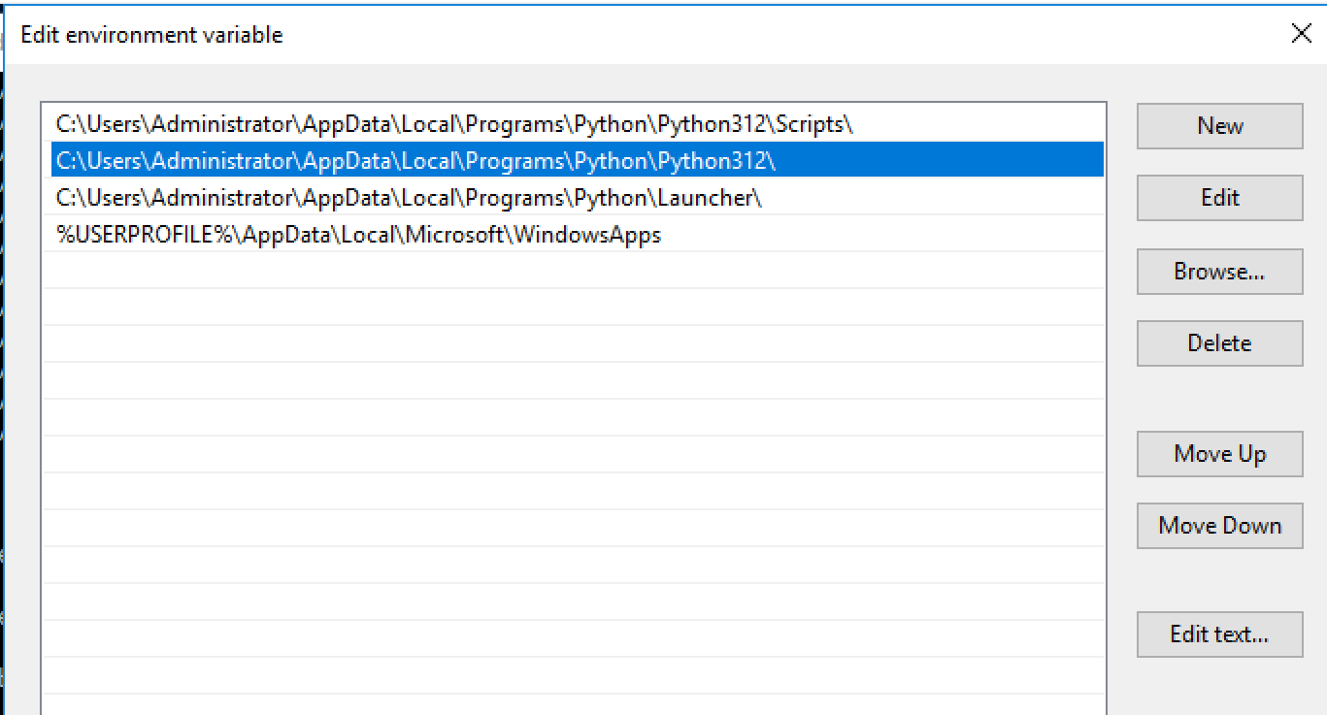
Task: Select the Python\Launcher\ path entry
Action: [x=409, y=198]
